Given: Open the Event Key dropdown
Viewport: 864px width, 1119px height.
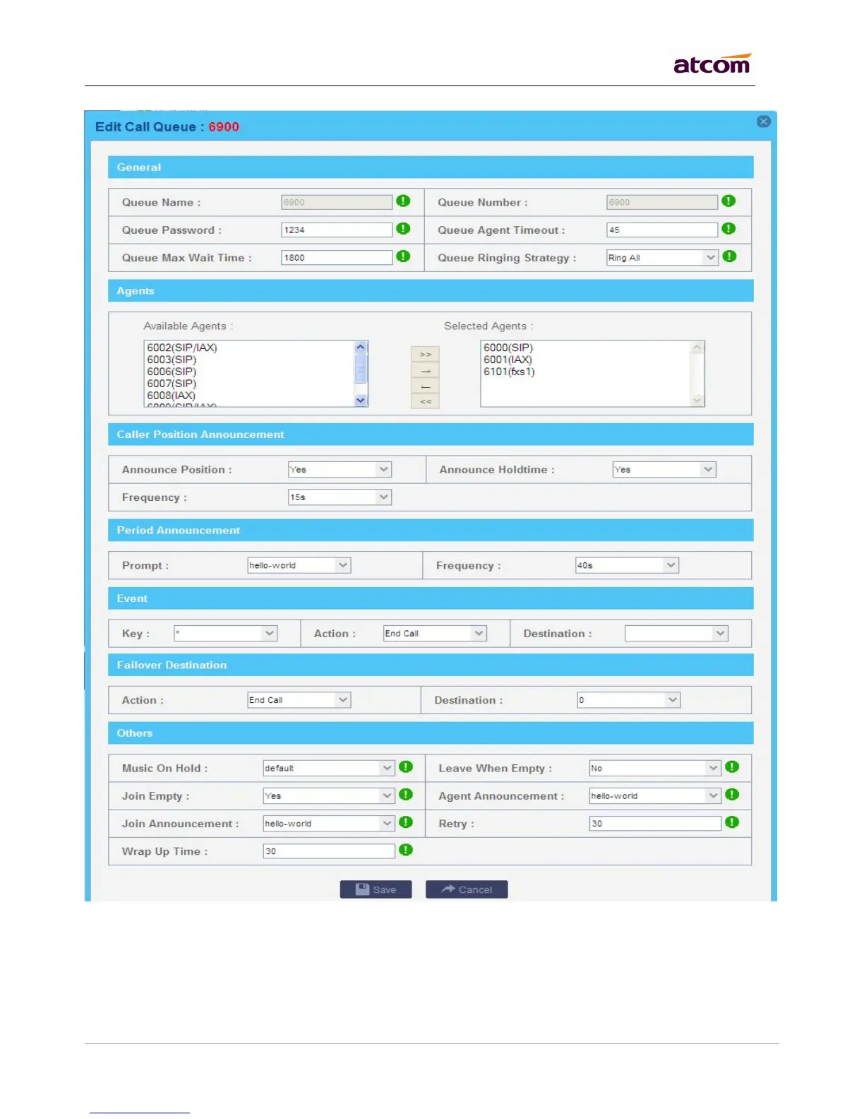Looking at the screenshot, I should point(225,634).
